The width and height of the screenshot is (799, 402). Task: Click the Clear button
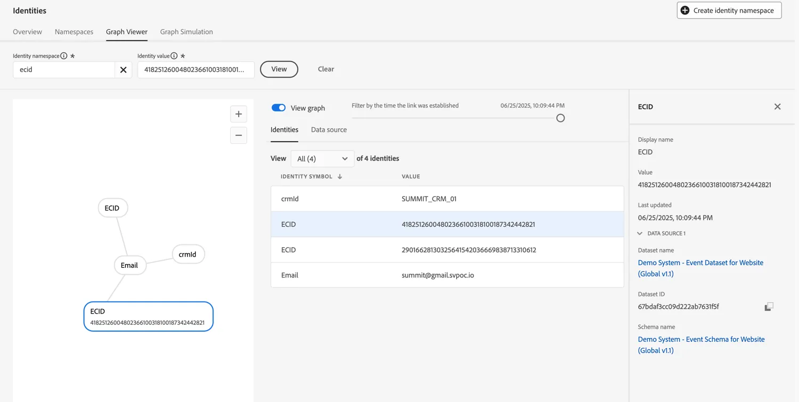click(x=326, y=69)
